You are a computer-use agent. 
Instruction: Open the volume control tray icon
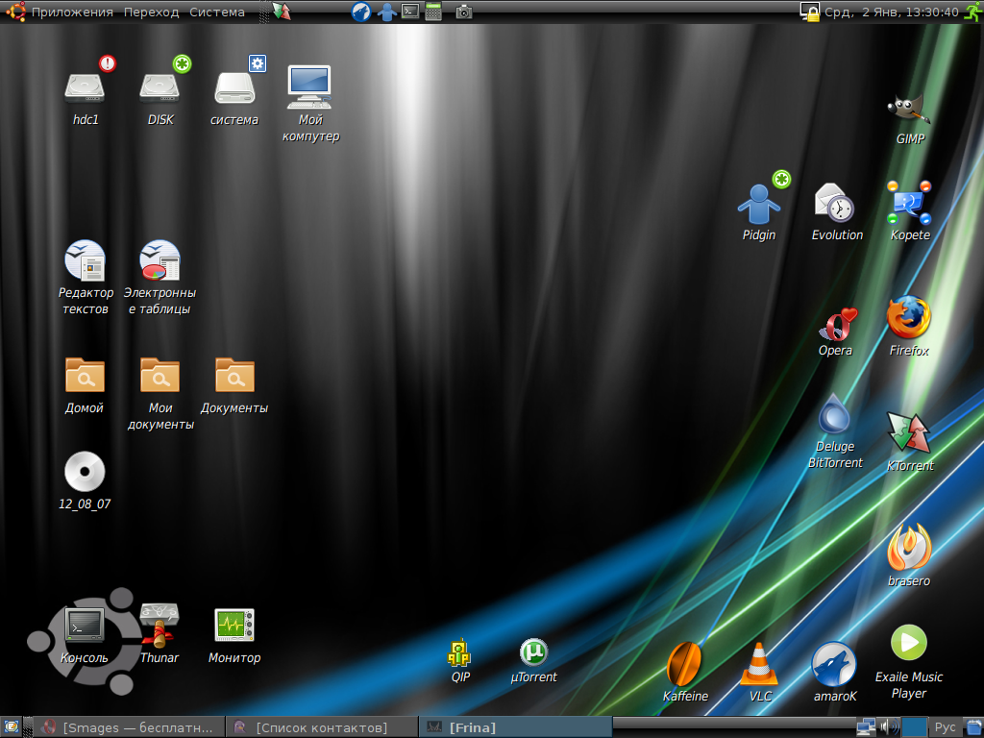[889, 727]
